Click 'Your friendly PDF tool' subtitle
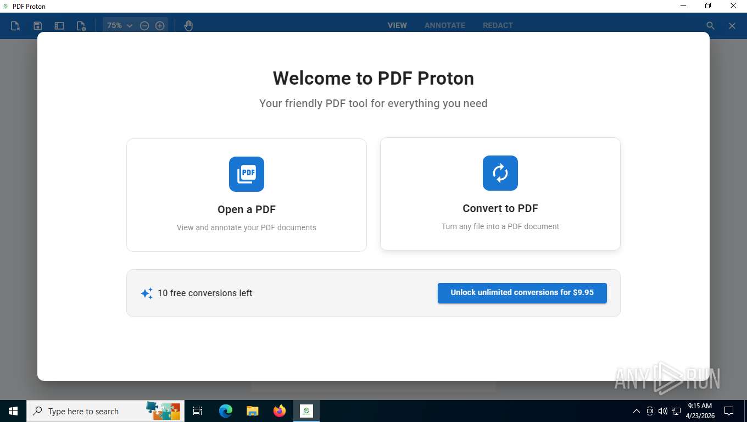Screen dimensions: 747x422 tap(374, 103)
